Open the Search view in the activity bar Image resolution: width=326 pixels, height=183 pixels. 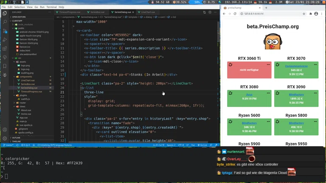[5, 21]
